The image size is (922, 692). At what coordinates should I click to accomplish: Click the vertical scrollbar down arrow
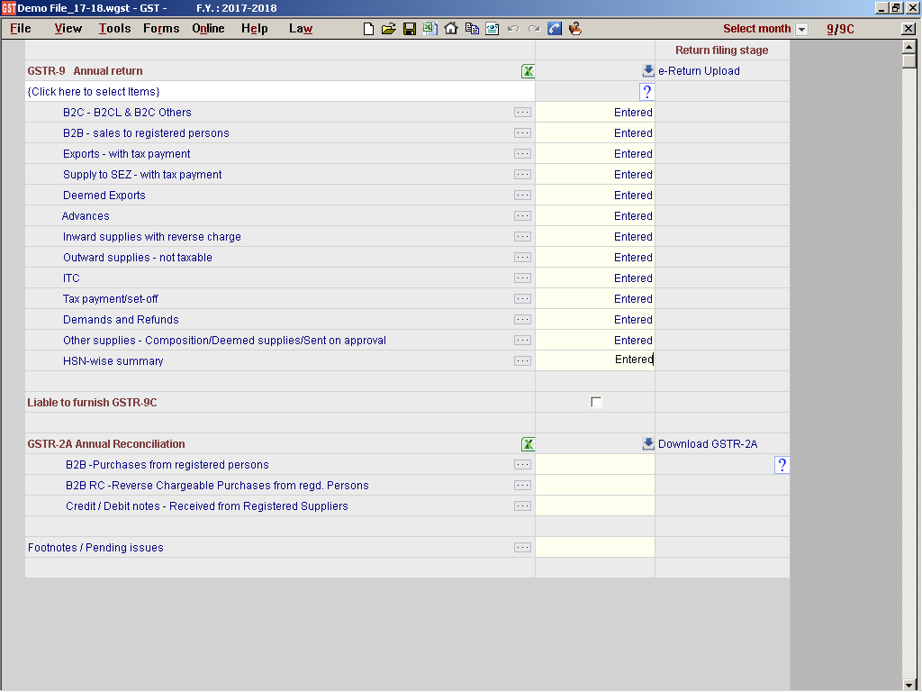tap(908, 685)
